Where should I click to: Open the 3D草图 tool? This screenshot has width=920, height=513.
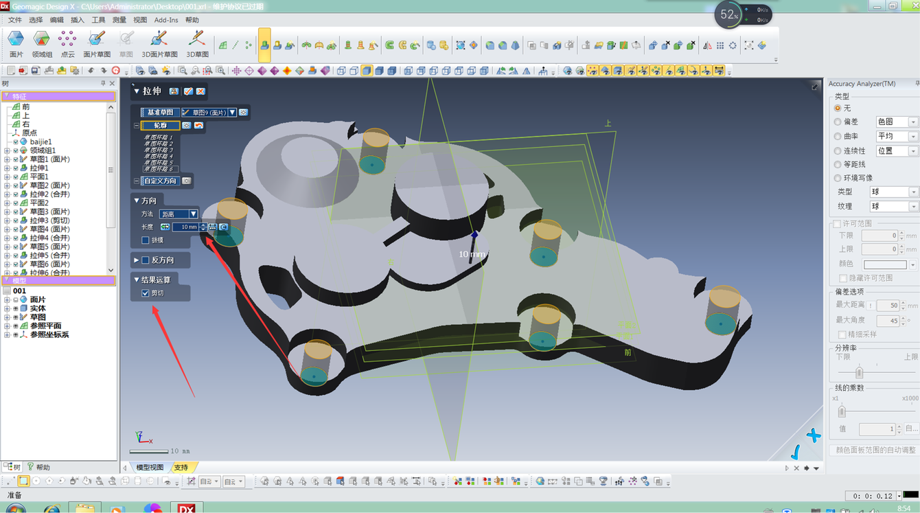tap(197, 43)
